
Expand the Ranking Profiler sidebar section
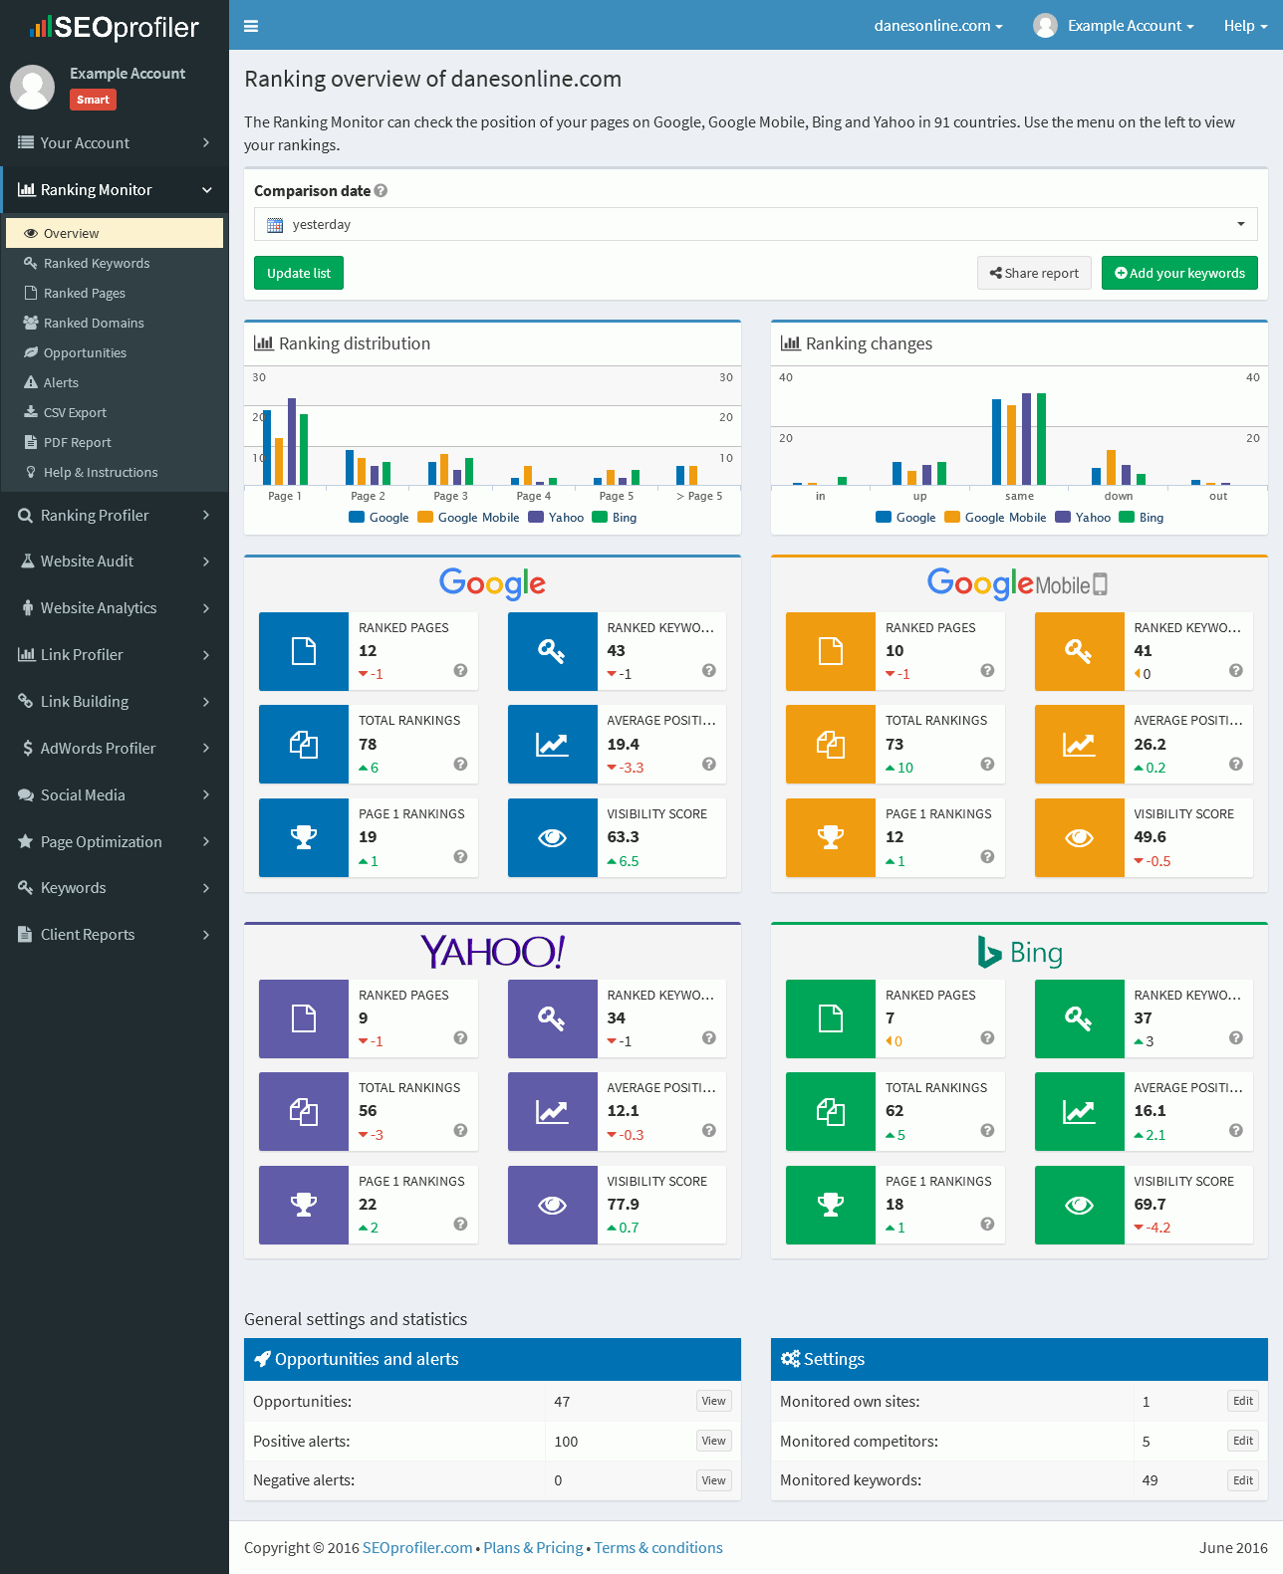[115, 515]
